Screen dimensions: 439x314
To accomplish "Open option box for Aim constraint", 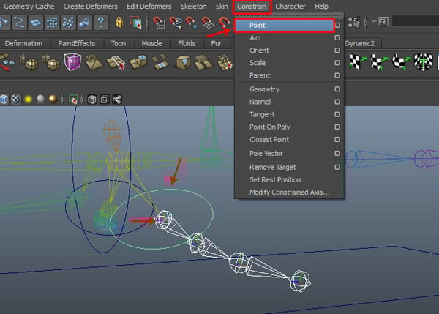I will [x=337, y=37].
